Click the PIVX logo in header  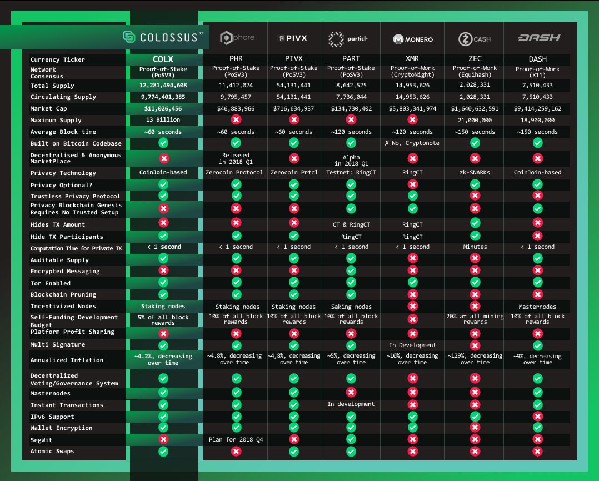coord(293,38)
